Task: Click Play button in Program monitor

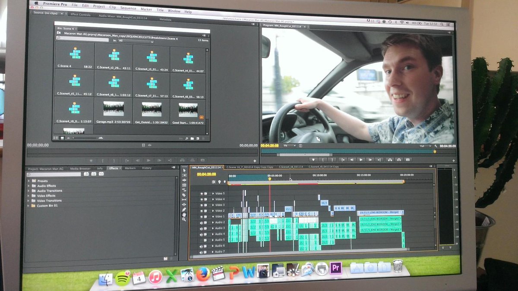Action: point(361,160)
